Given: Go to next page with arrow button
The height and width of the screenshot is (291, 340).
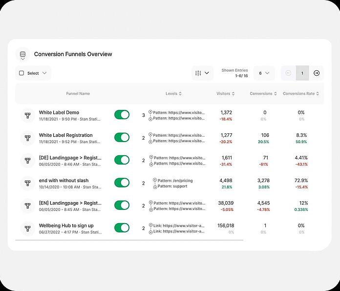Looking at the screenshot, I should (317, 73).
